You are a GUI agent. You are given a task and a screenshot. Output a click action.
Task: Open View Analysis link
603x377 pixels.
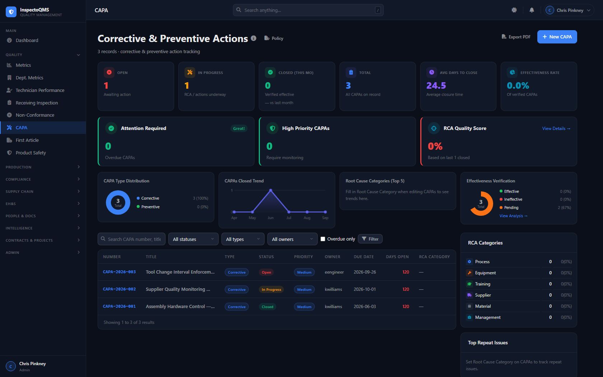coord(513,216)
